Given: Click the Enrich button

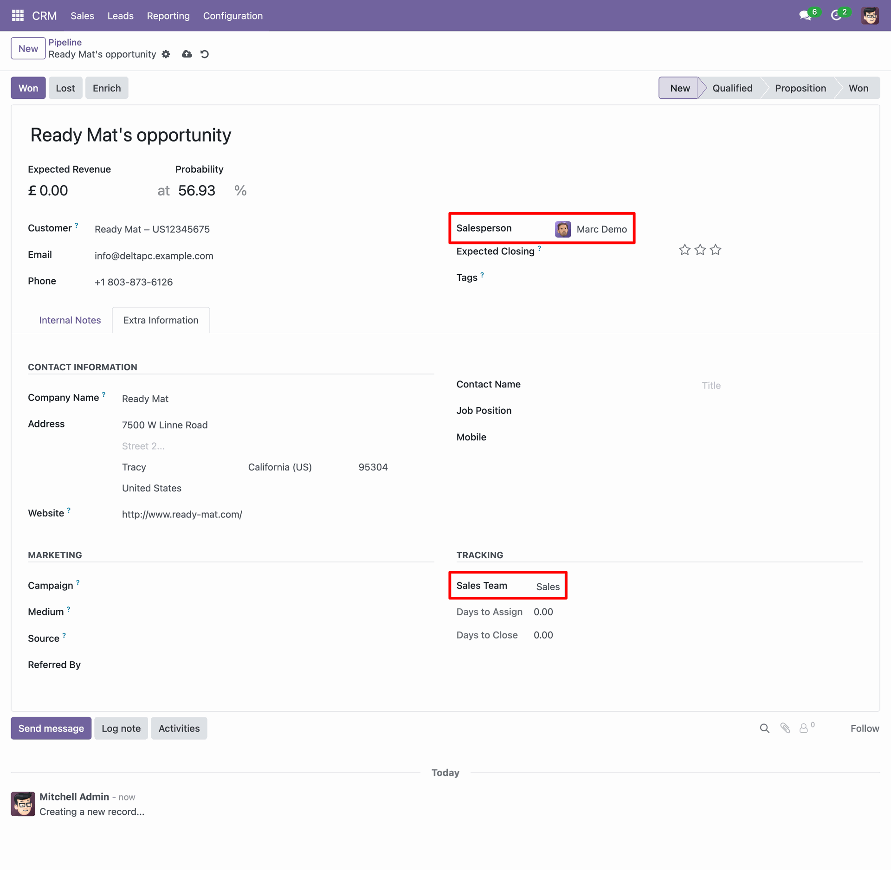Looking at the screenshot, I should (107, 88).
